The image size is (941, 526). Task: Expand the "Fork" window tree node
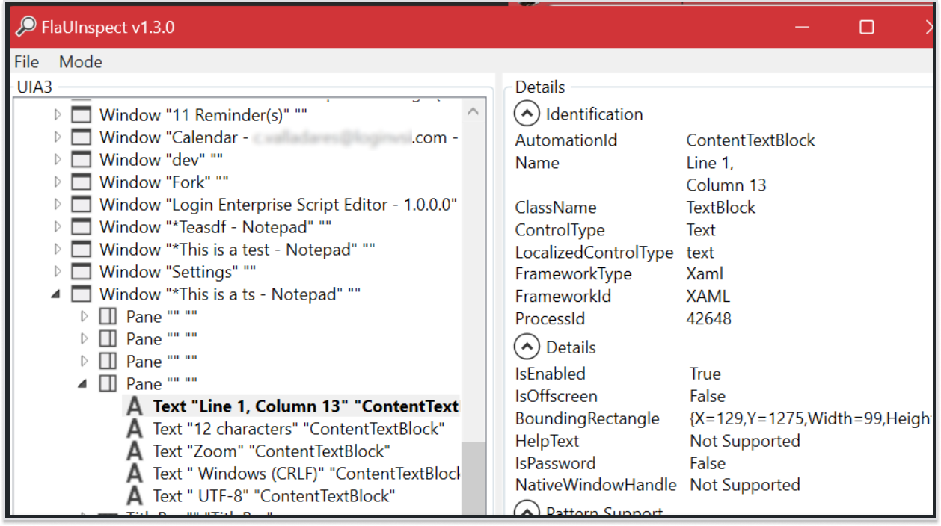point(57,182)
